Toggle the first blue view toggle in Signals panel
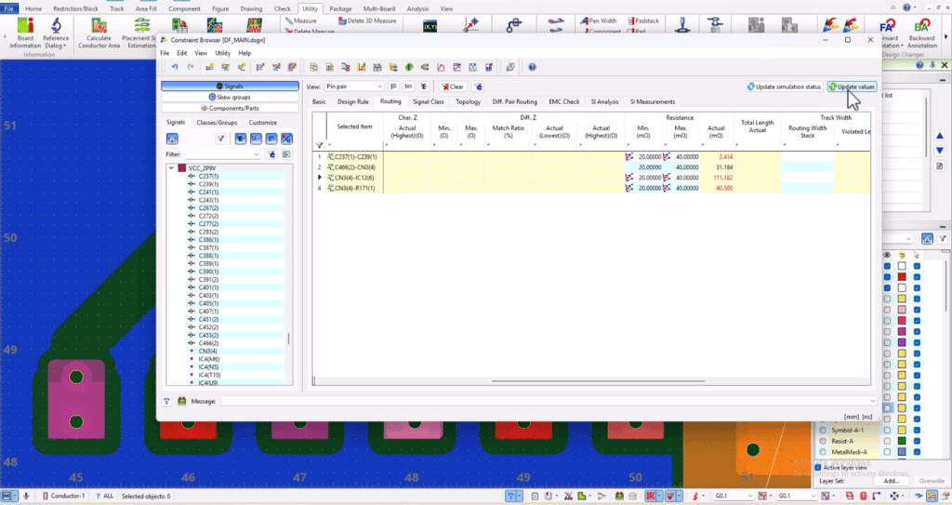Image resolution: width=952 pixels, height=505 pixels. click(x=241, y=140)
